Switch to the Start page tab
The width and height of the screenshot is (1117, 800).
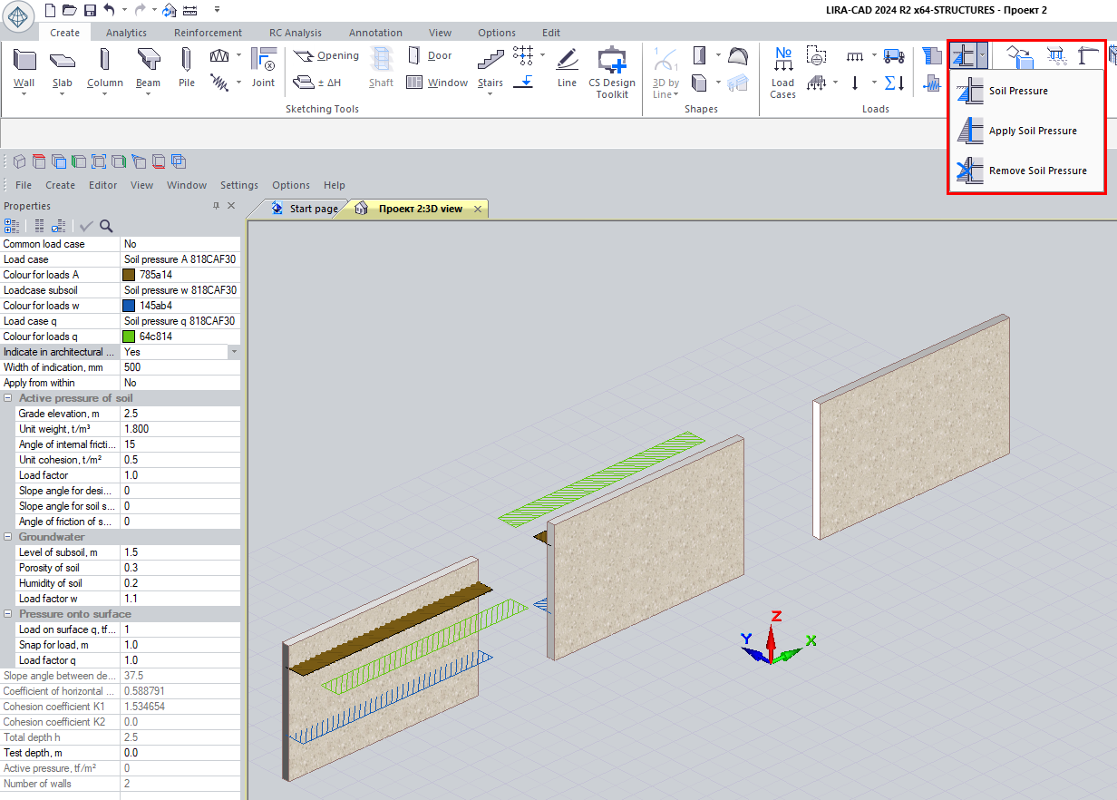(305, 209)
